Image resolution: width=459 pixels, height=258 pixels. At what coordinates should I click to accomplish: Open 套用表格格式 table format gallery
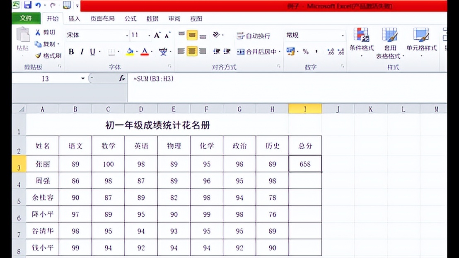click(x=390, y=43)
